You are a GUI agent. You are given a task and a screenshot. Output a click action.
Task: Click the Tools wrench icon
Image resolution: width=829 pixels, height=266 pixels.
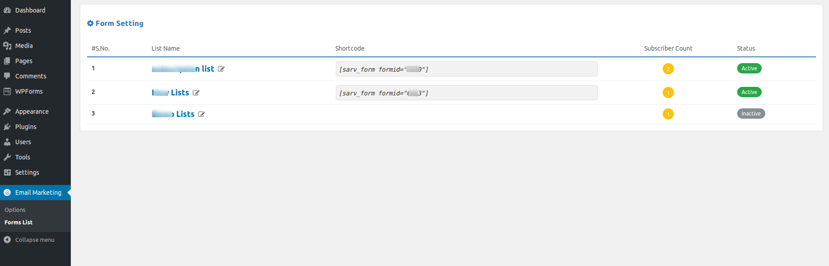pos(7,157)
